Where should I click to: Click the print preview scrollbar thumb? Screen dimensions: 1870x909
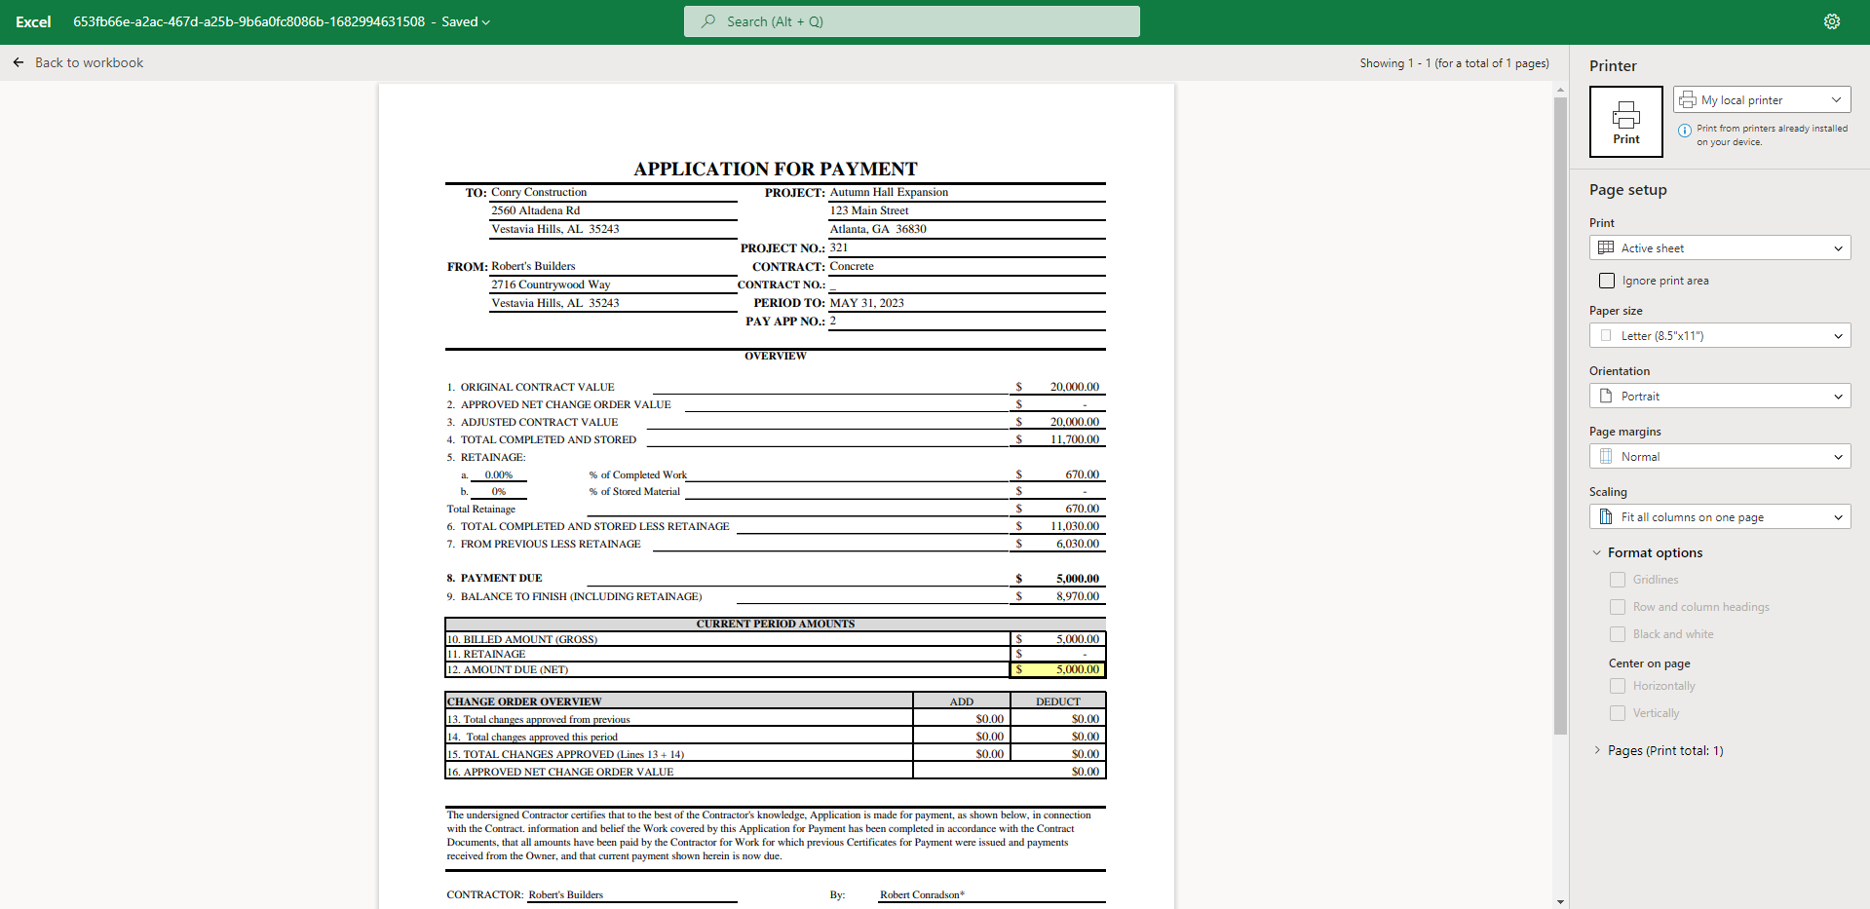click(1560, 414)
